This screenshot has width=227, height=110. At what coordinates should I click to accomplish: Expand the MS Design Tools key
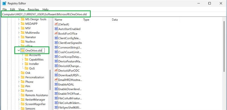click(x=18, y=19)
